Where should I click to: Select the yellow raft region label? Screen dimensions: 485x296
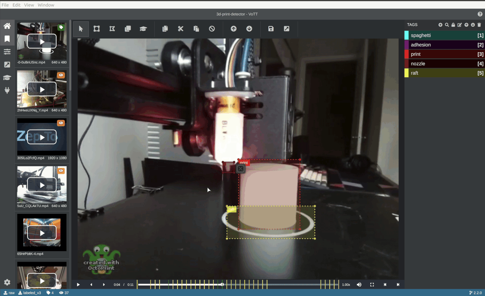[x=231, y=209]
